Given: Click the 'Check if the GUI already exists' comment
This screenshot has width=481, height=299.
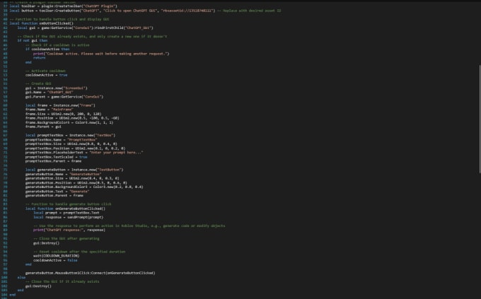Looking at the screenshot, I should coord(92,37).
